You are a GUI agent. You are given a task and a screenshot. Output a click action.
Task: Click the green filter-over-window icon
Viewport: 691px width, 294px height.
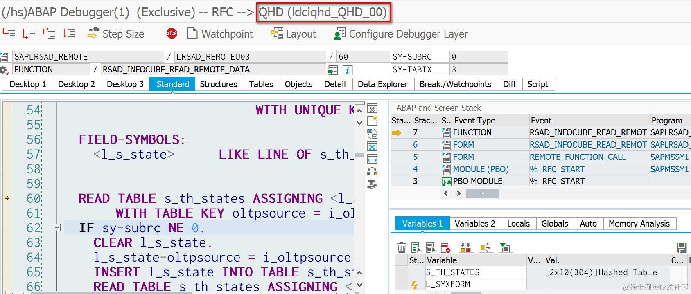tap(505, 247)
